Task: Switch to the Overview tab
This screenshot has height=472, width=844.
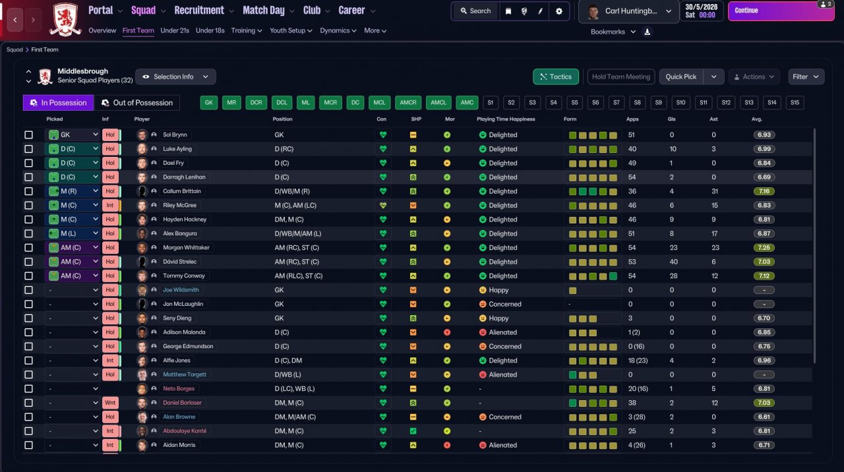Action: [102, 30]
